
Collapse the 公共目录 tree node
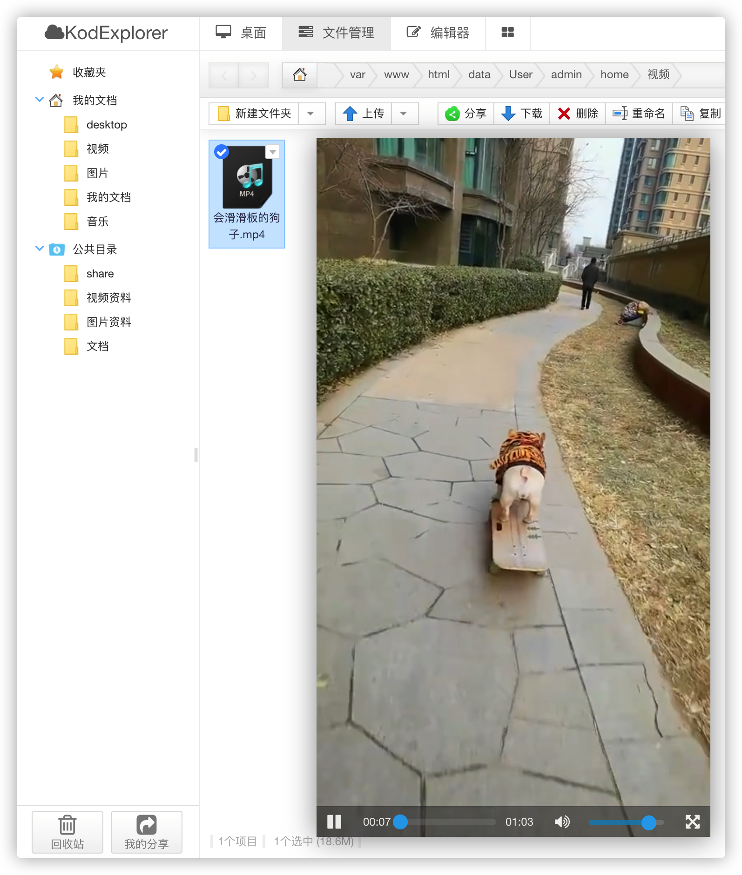click(40, 249)
